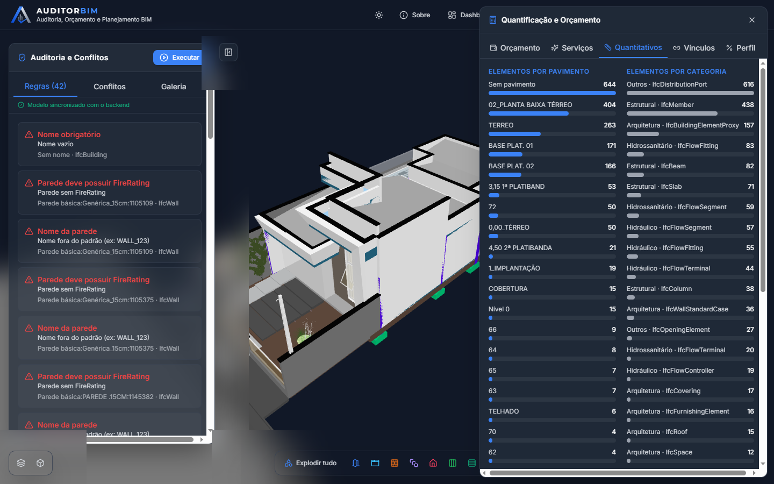Screen dimensions: 774x484
Task: Switch to the Regras (42) tab
Action: (46, 86)
